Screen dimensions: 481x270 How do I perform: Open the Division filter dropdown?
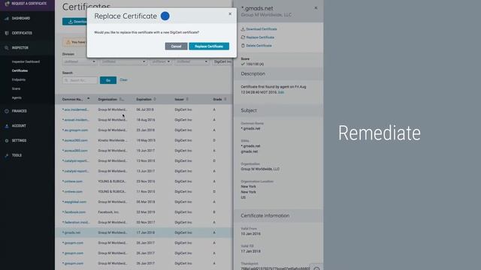(x=80, y=61)
